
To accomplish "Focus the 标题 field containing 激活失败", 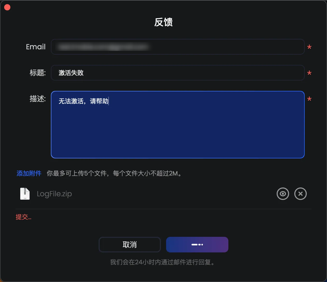I will 178,73.
